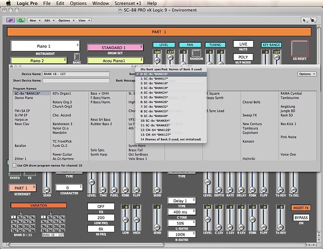The height and width of the screenshot is (249, 323).
Task: Open the Piano 2 dropdown
Action: point(38,61)
